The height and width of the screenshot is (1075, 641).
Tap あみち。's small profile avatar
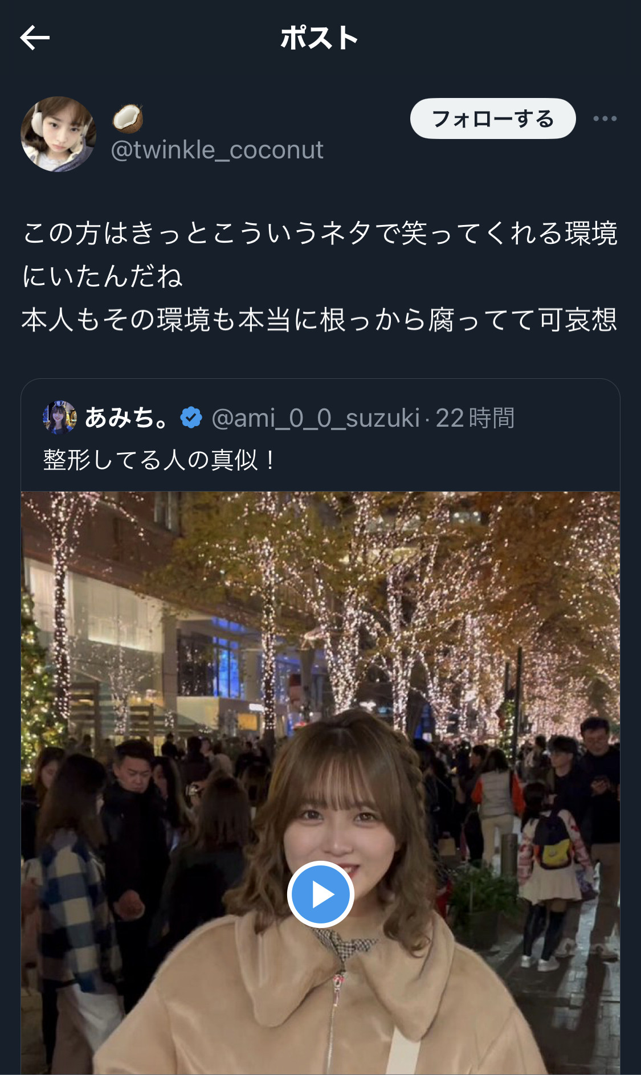tap(60, 418)
